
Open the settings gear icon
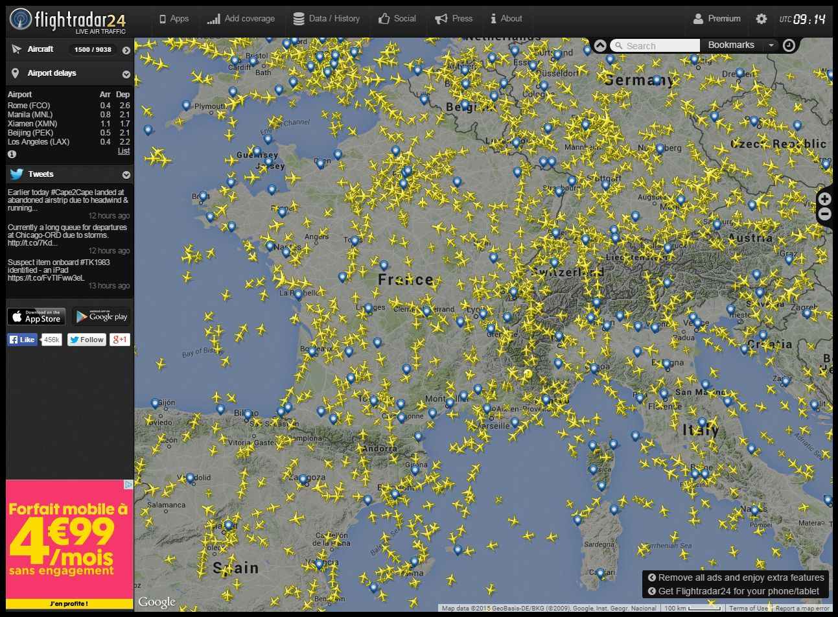[762, 19]
